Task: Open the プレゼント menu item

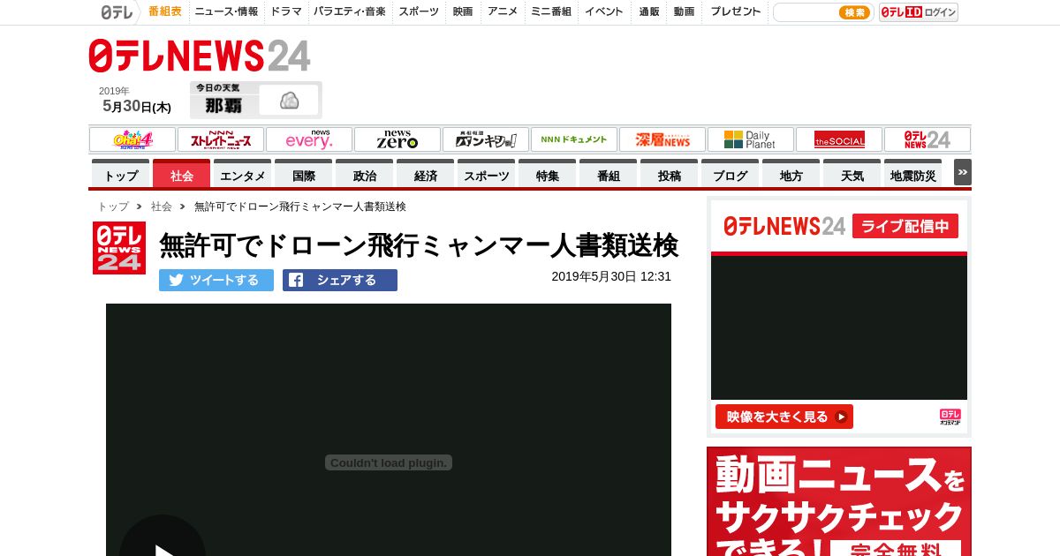Action: coord(736,12)
